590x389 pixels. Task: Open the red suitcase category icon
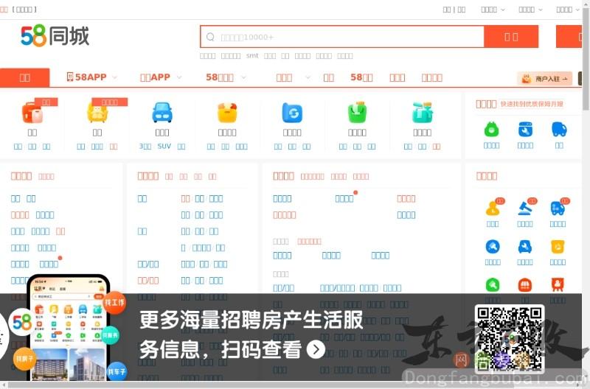(x=32, y=112)
